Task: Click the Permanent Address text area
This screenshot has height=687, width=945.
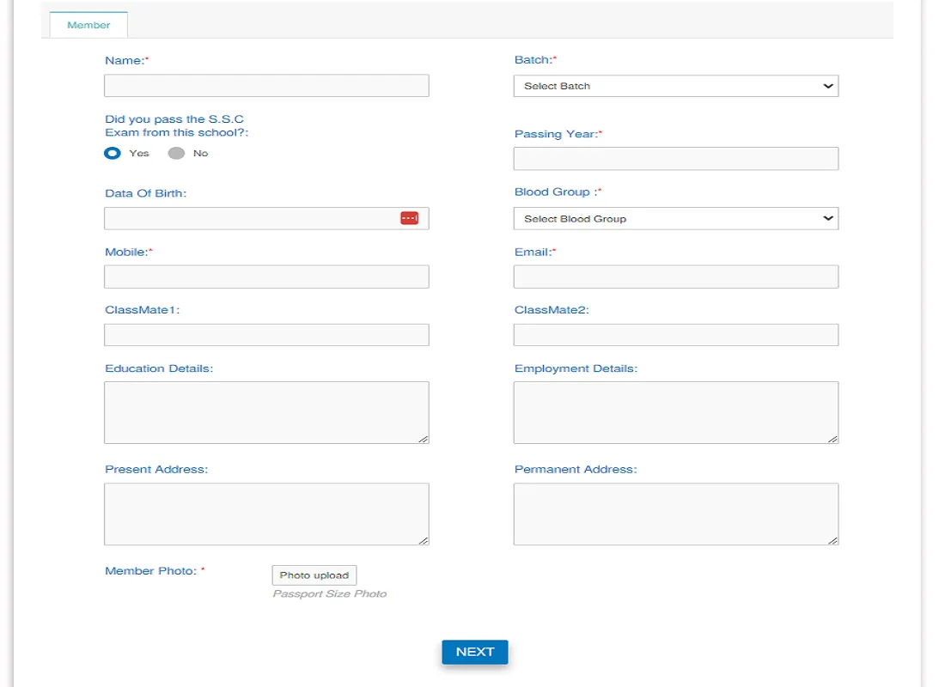Action: click(x=675, y=514)
